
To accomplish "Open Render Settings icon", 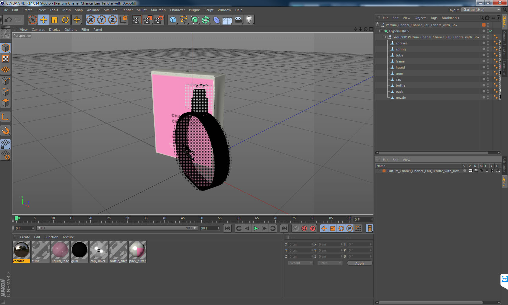I will click(x=159, y=20).
